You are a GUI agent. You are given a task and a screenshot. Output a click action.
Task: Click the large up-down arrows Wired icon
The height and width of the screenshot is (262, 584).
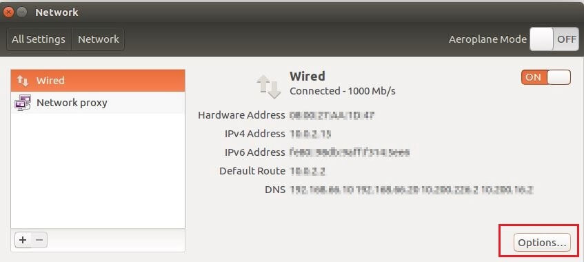coord(268,86)
